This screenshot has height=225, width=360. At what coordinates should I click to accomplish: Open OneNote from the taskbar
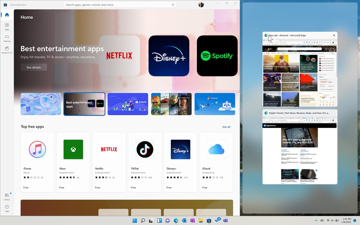pos(192,221)
